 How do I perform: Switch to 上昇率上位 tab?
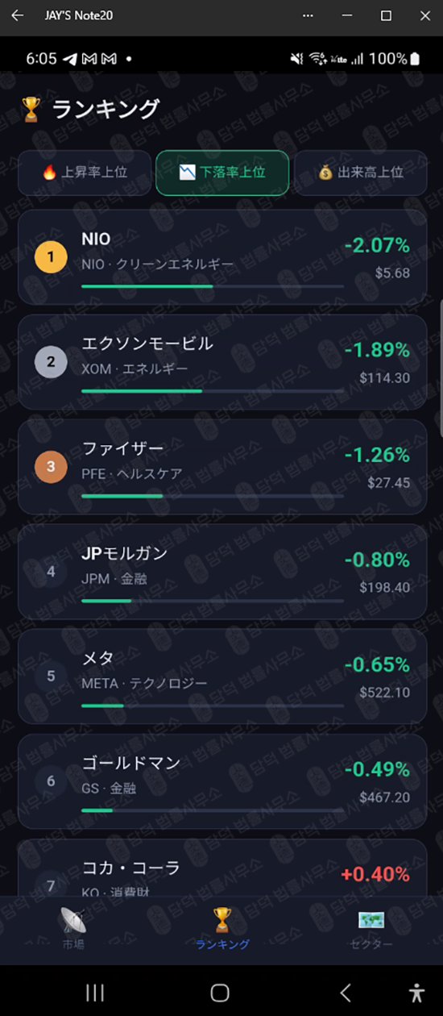pos(85,173)
